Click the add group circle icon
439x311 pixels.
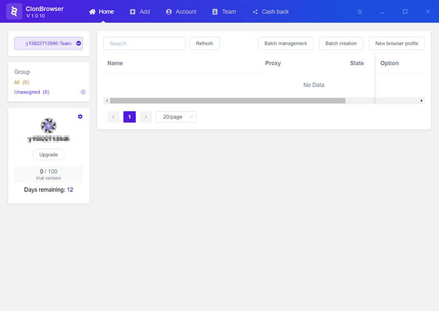point(83,92)
